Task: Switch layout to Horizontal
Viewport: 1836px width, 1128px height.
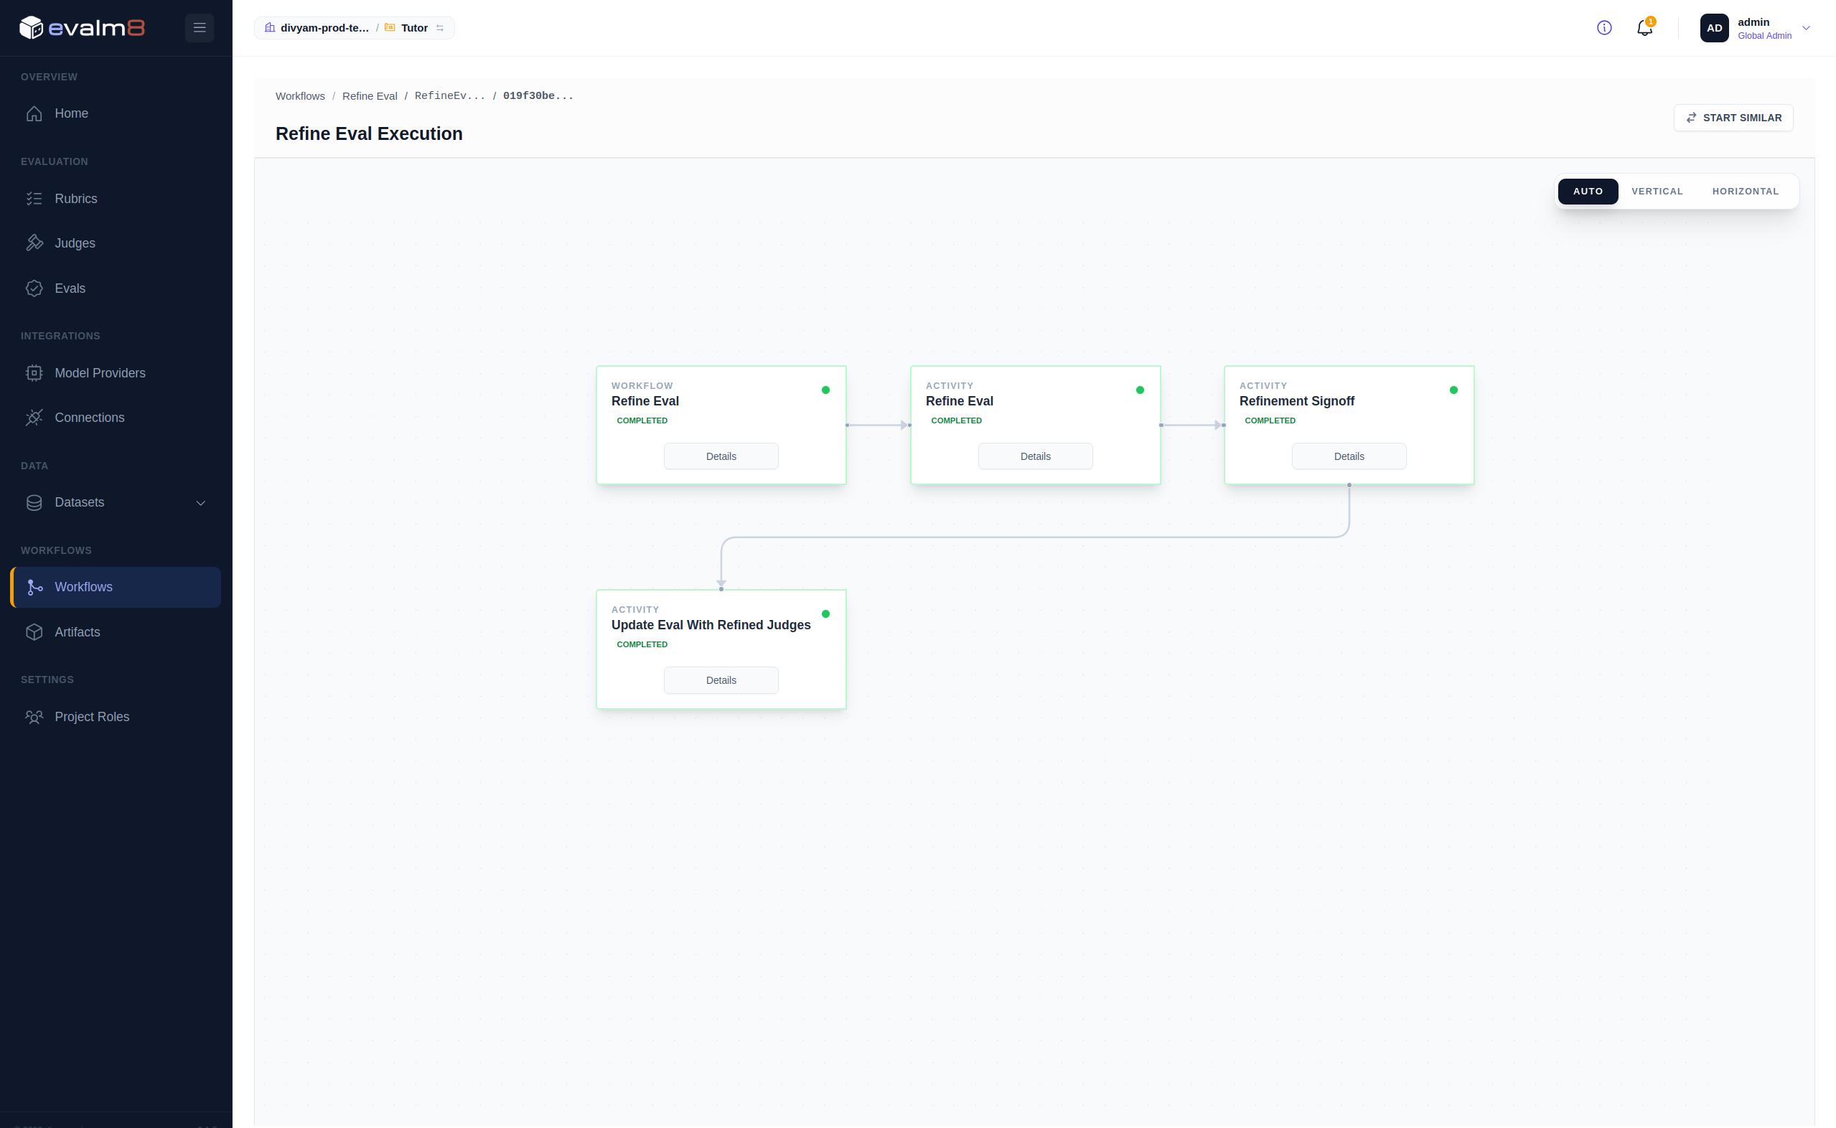Action: point(1745,192)
